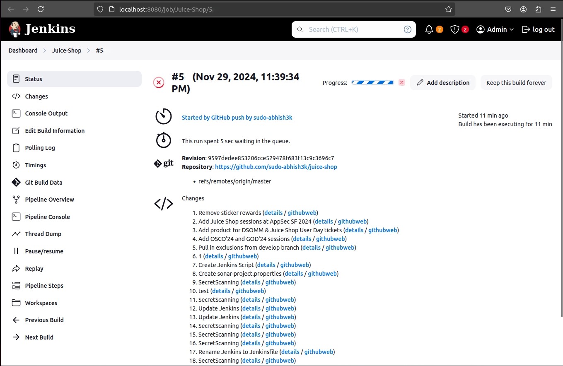The image size is (563, 366).
Task: Click the Previous Build left arrow icon
Action: pyautogui.click(x=16, y=320)
